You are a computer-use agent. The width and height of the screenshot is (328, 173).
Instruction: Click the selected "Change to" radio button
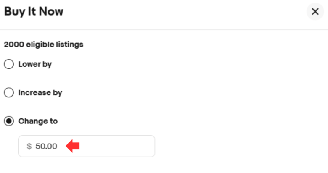coord(8,121)
